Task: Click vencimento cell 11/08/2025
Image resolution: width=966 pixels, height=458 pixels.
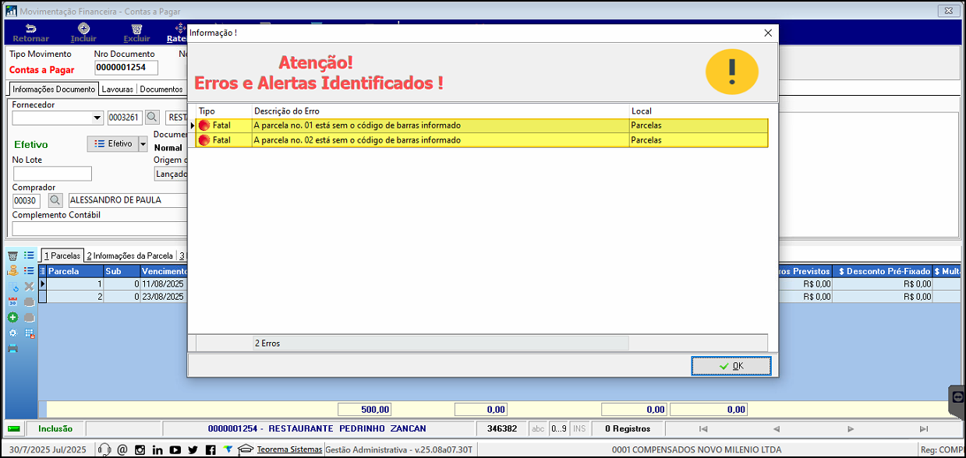Action: tap(163, 284)
